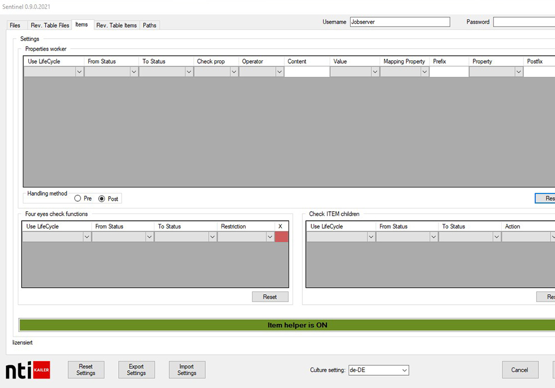The image size is (555, 388).
Task: Open the Culture setting dropdown
Action: [379, 370]
